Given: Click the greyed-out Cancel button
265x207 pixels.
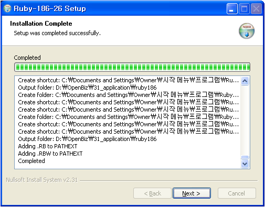Looking at the screenshot, I should [x=237, y=193].
